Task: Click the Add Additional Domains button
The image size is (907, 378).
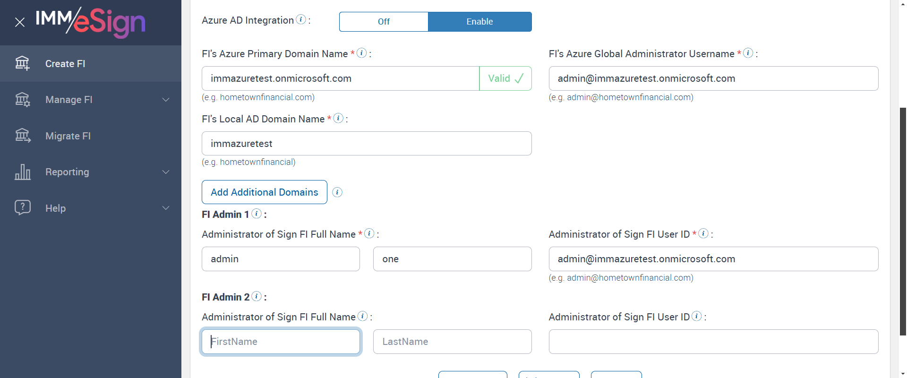Action: pyautogui.click(x=265, y=192)
